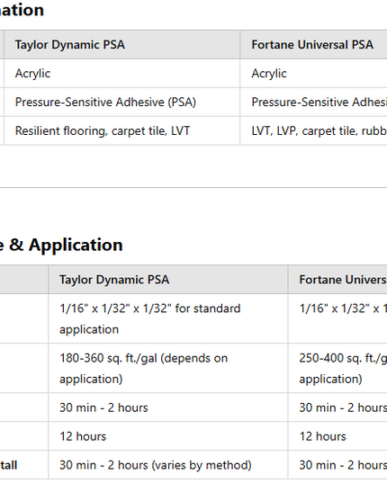
Task: Click Taylor's 1/16" x 1/32" trowel size cell
Action: (168, 318)
